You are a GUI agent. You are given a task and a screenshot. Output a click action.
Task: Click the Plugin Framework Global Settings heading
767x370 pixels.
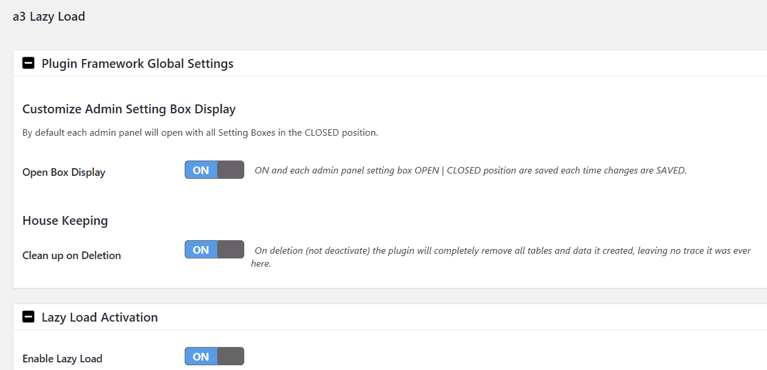click(137, 64)
